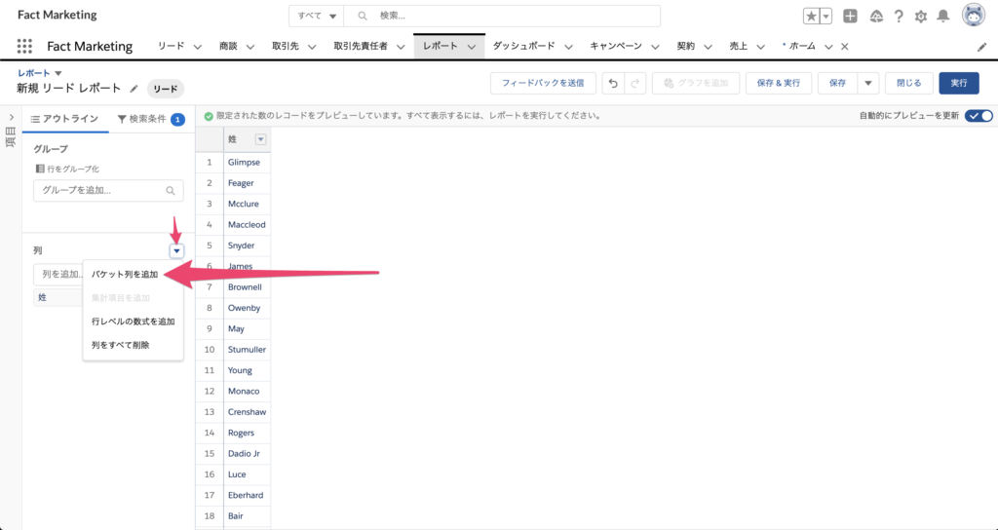This screenshot has width=998, height=530.
Task: Open the App Launcher grid icon
Action: click(x=24, y=46)
